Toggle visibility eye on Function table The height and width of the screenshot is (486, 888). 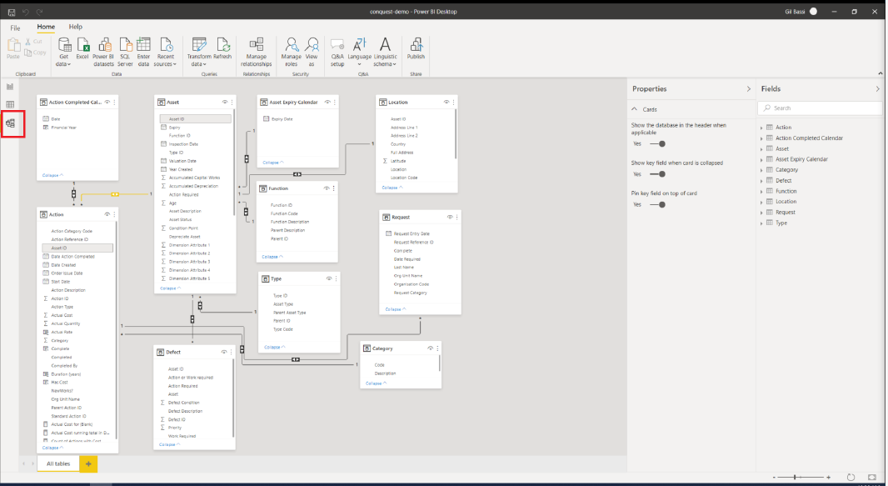coord(327,188)
